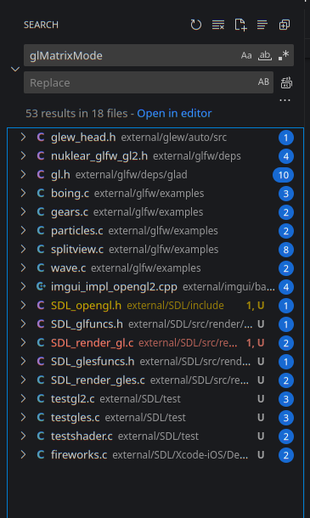Click match count badge for boing.c
The height and width of the screenshot is (518, 310).
click(x=286, y=194)
